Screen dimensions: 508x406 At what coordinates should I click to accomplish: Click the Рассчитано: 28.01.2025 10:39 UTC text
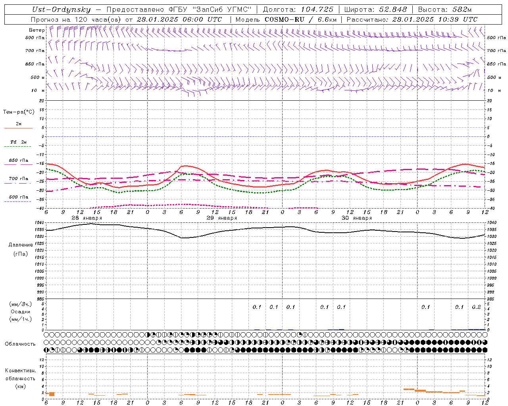(x=412, y=19)
